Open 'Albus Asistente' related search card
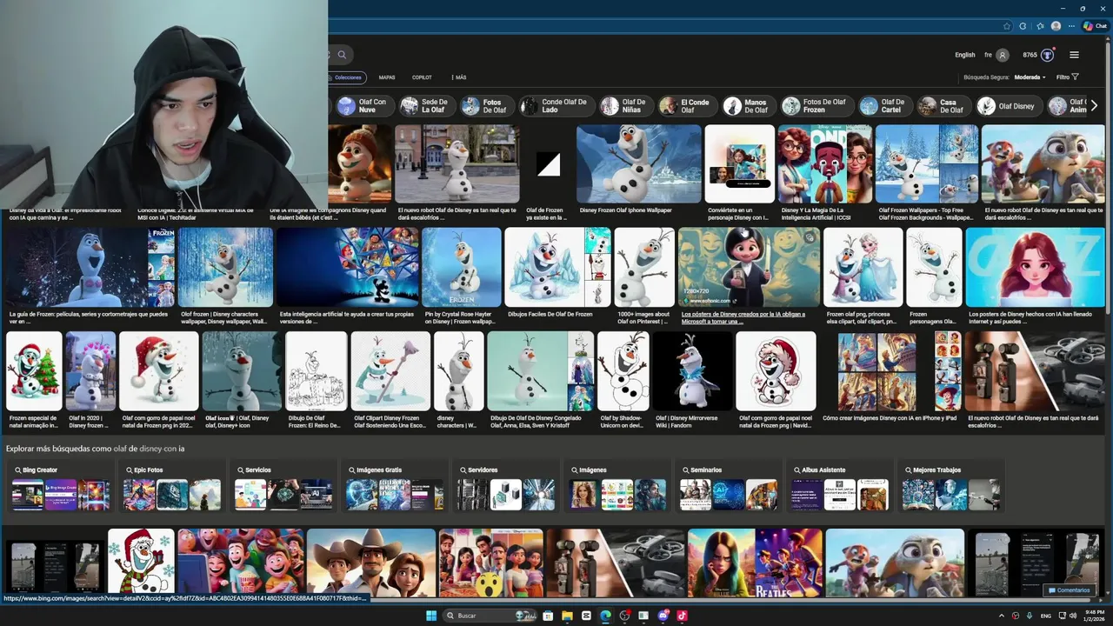This screenshot has width=1113, height=626. 839,487
